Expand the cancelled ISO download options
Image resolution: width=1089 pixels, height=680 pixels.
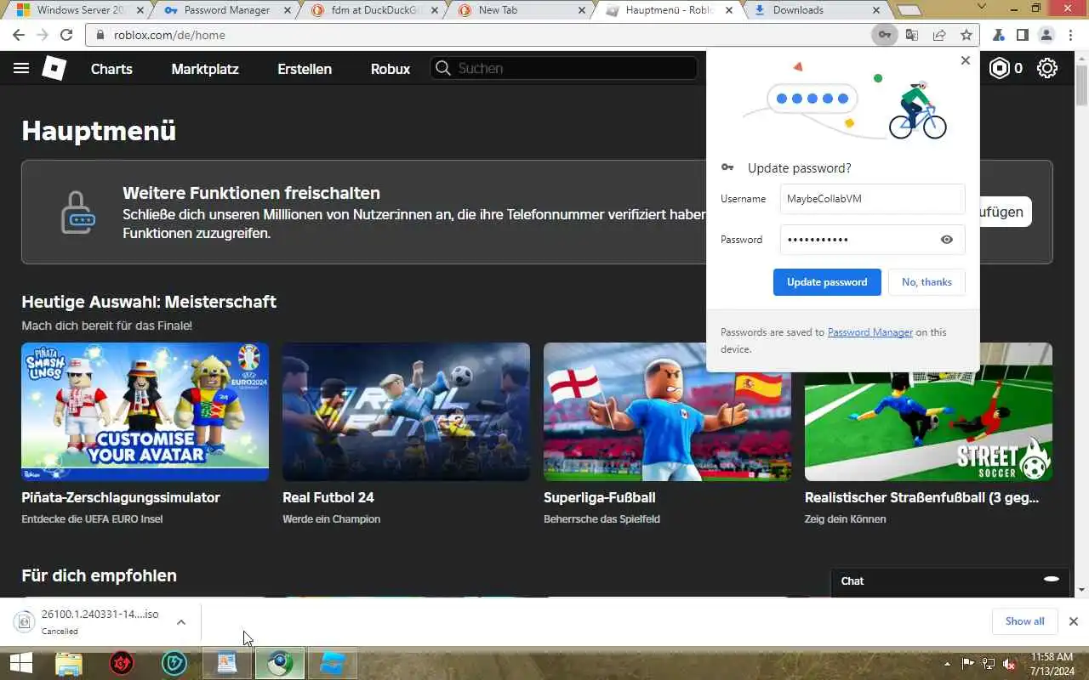[181, 622]
